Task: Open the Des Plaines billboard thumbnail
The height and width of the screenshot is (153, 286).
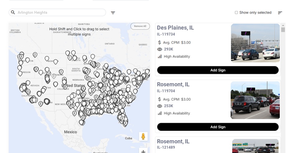Action: coord(255,43)
